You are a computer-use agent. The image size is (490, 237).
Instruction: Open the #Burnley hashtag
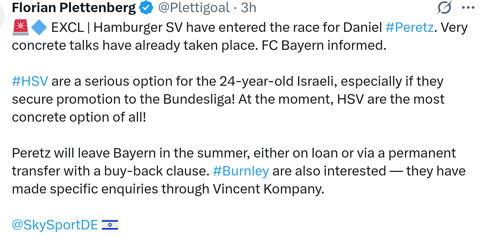pyautogui.click(x=241, y=171)
